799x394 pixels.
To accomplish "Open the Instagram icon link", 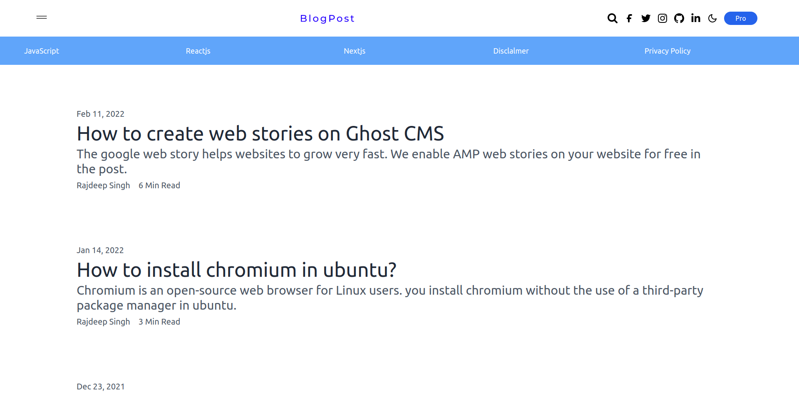I will tap(663, 18).
